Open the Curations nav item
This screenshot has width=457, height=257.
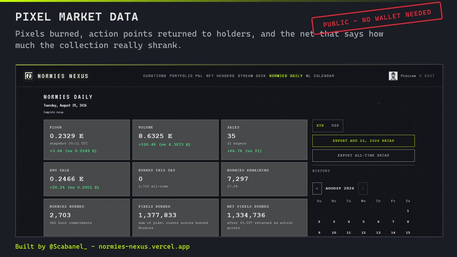[x=154, y=76]
